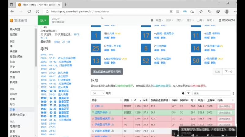Select 功率排名 in the sidebar

[x=15, y=72]
